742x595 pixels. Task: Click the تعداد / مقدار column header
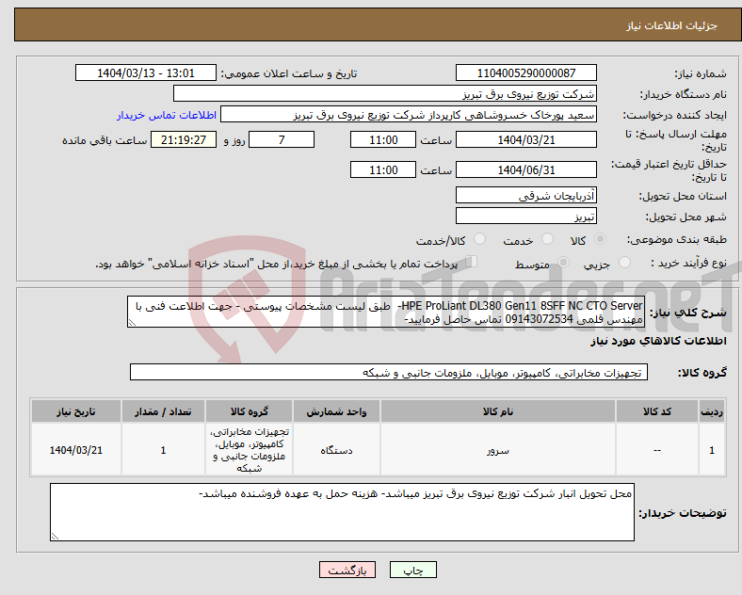tap(163, 411)
